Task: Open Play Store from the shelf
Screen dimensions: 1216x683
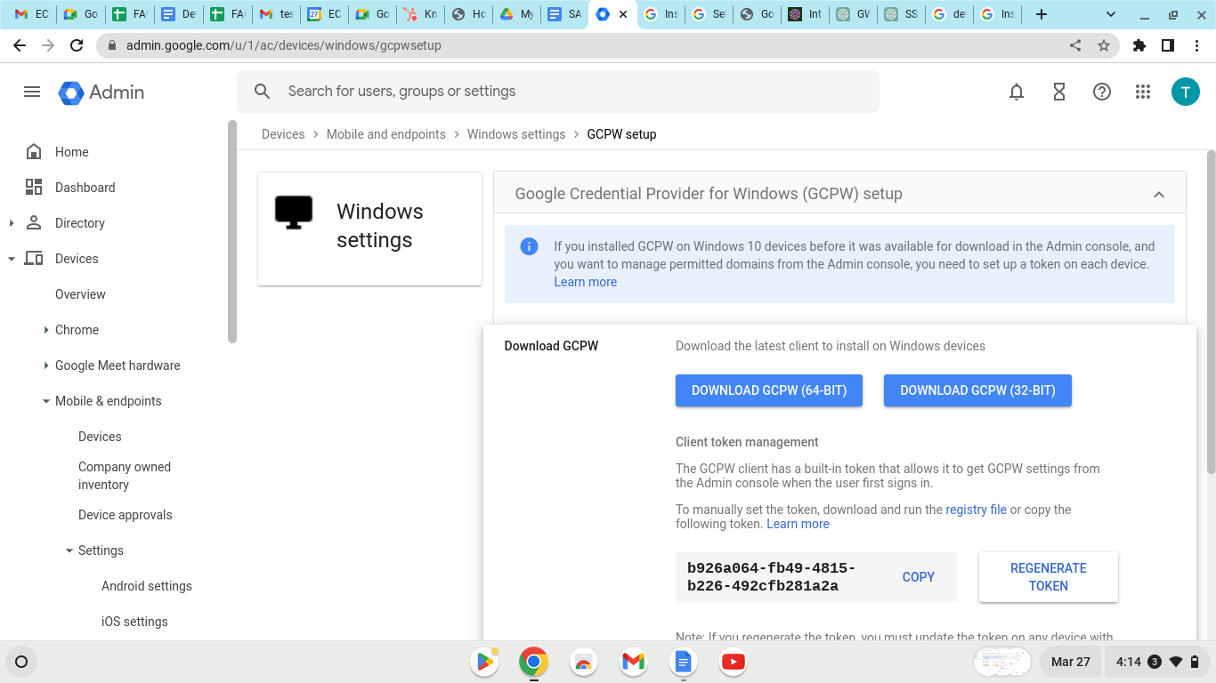Action: 484,662
